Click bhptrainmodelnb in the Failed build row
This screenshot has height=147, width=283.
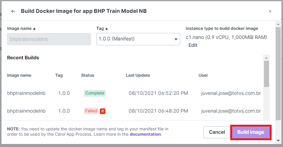tap(26, 111)
